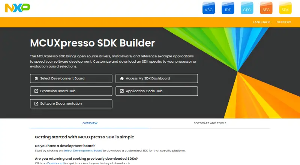This screenshot has height=165, width=300.
Task: Open the Expansion Board Hub button
Action: (71, 91)
